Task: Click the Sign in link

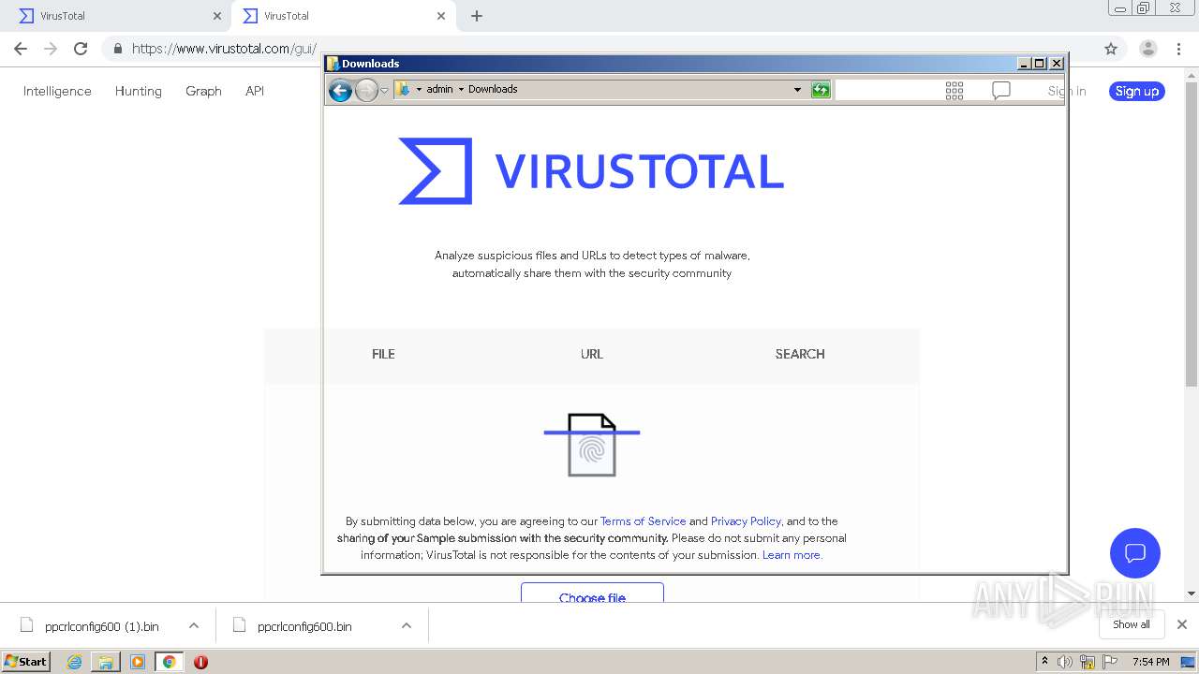Action: (x=1067, y=91)
